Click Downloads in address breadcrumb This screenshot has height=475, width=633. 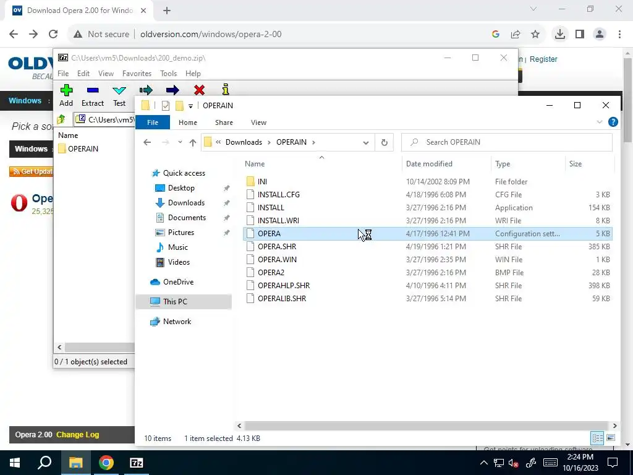244,142
